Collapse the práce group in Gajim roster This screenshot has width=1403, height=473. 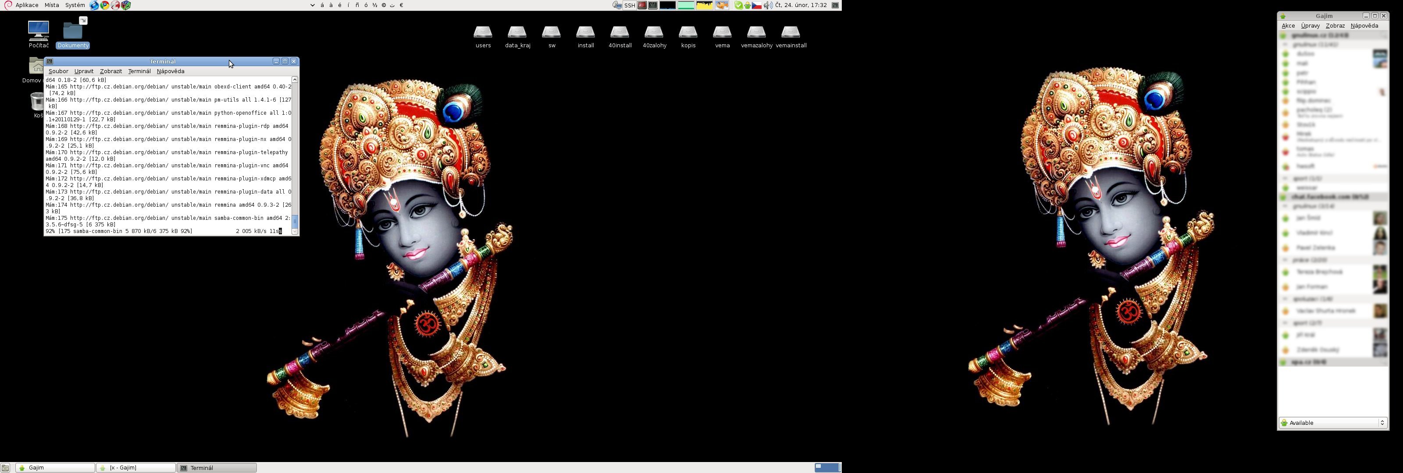(1285, 260)
